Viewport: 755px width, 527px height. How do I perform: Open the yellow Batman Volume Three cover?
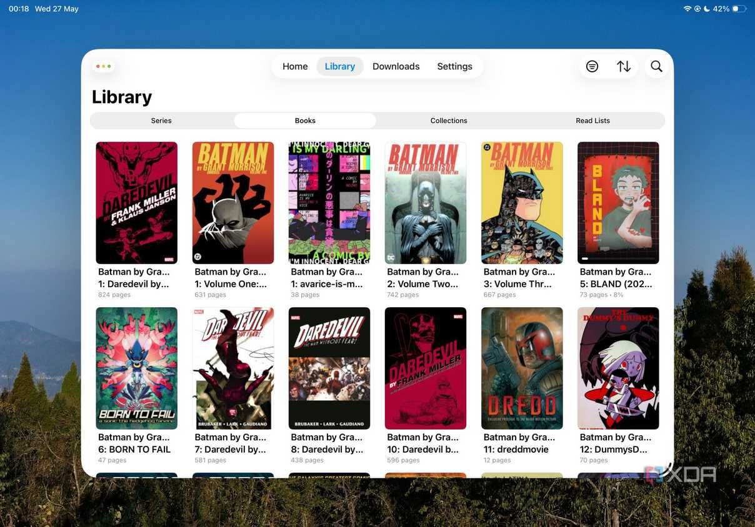tap(522, 203)
